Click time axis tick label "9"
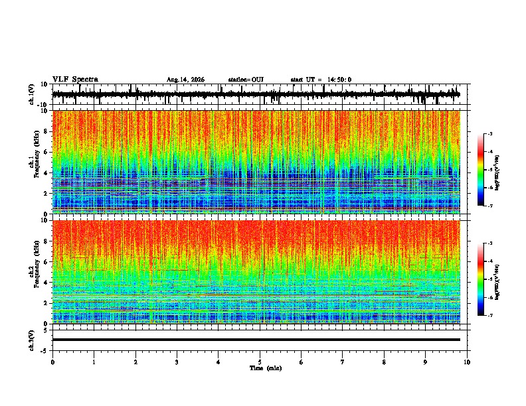This screenshot has height=406, width=526. (426, 362)
